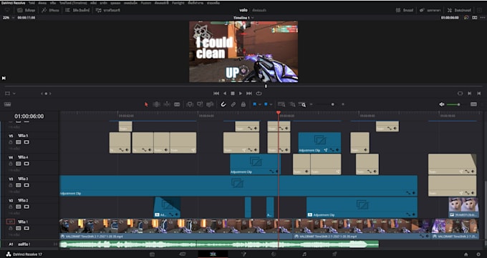
Task: Click the custom zoom magnifier icon
Action: point(302,104)
